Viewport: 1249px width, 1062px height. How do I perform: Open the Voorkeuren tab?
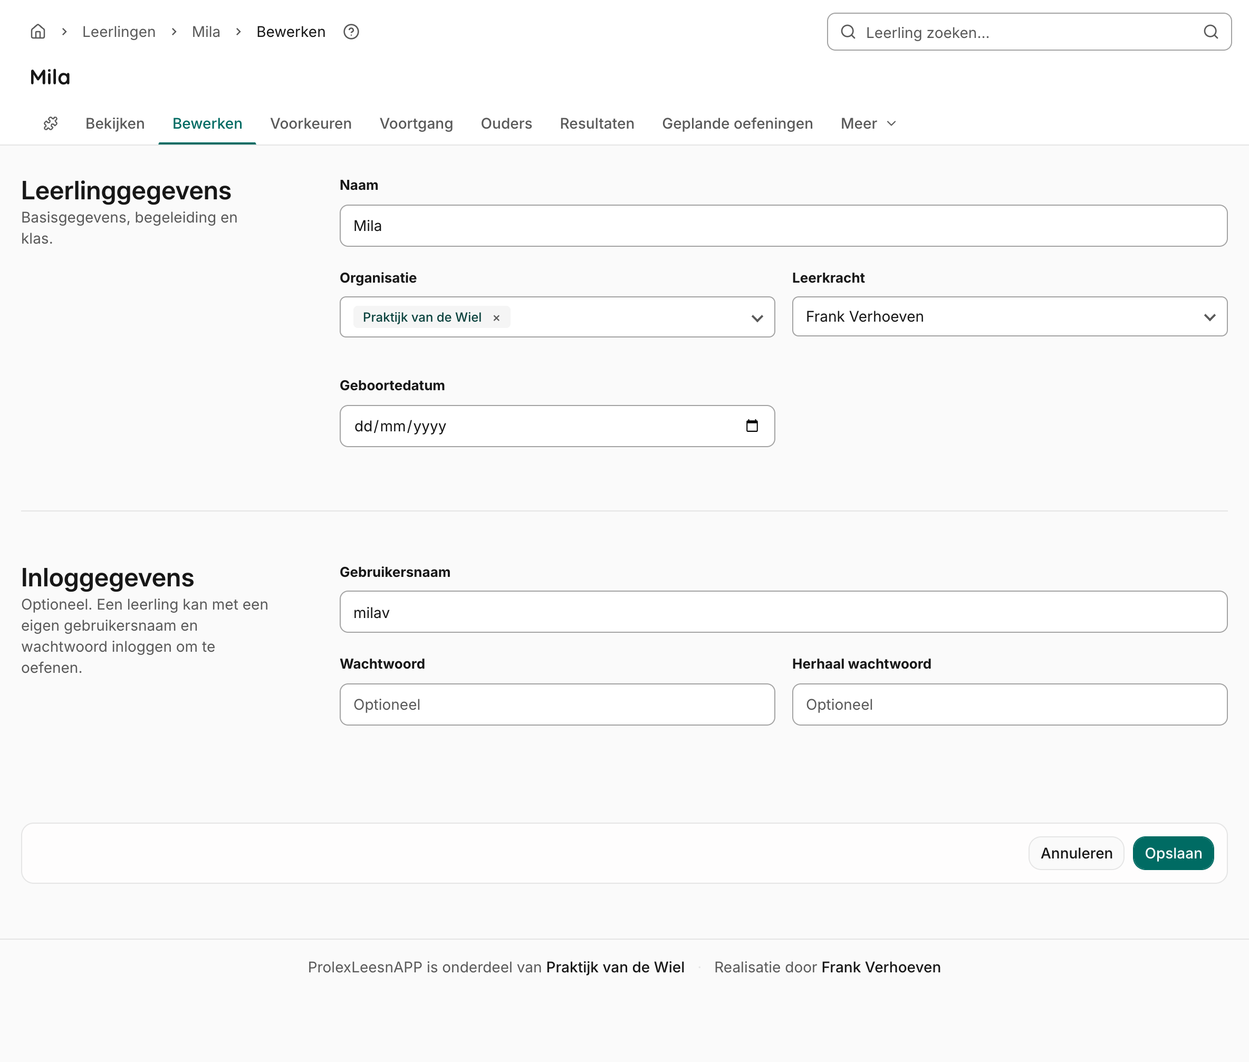point(311,123)
